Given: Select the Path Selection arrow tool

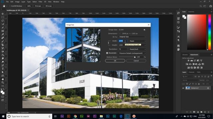Looking at the screenshot, I should point(3,72).
